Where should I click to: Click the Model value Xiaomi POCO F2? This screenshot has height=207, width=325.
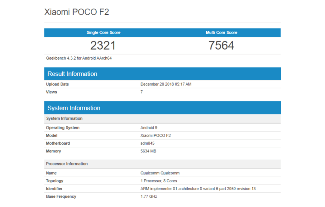click(156, 135)
